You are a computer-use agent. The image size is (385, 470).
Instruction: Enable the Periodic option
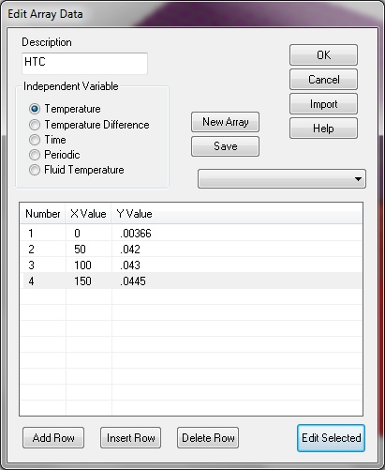pos(35,155)
